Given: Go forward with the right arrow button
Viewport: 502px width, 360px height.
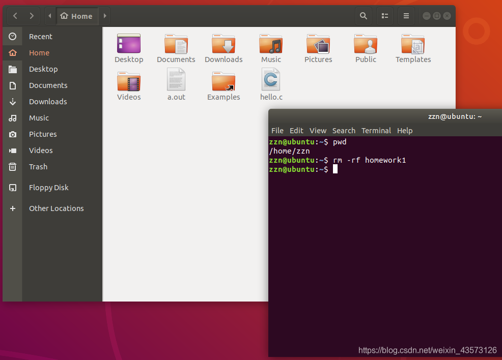Looking at the screenshot, I should pos(32,16).
